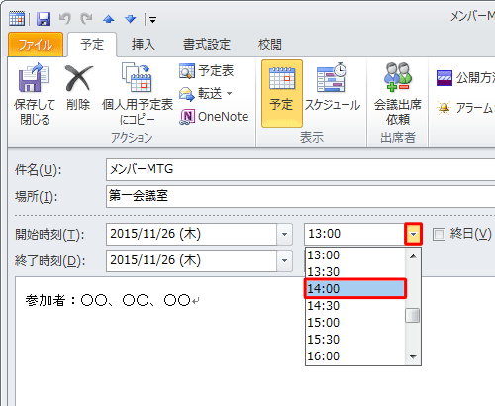
Task: Switch to the 予定 ribbon tab
Action: (92, 45)
